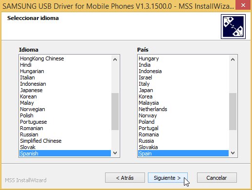
Task: Select Portuguese language
Action: click(65, 122)
